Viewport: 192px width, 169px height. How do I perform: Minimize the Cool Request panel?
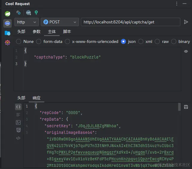185,4
